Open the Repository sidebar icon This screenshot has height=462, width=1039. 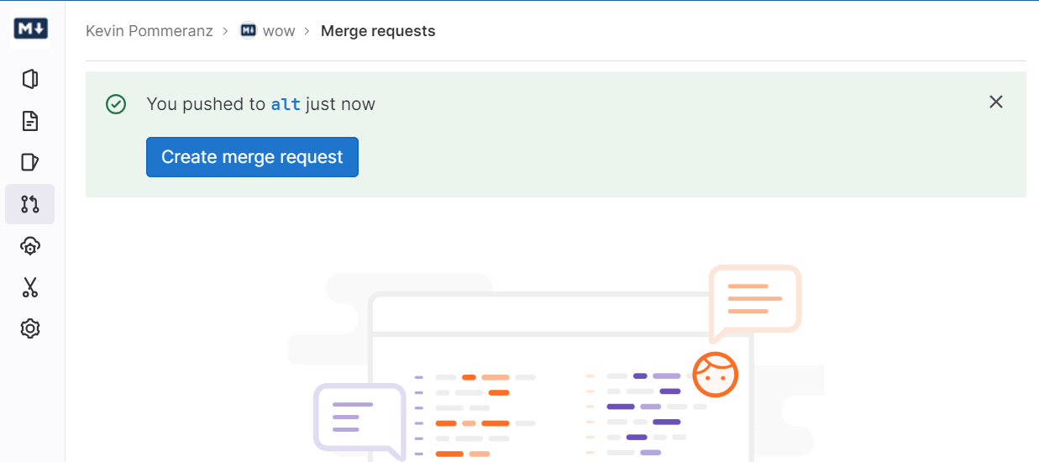(x=30, y=121)
